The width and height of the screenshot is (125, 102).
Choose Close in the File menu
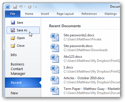[x=21, y=46]
